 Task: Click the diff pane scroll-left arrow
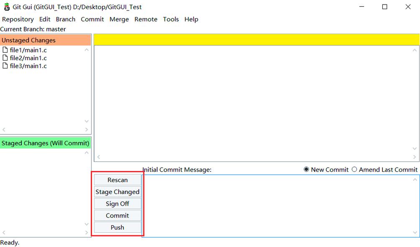(99, 157)
